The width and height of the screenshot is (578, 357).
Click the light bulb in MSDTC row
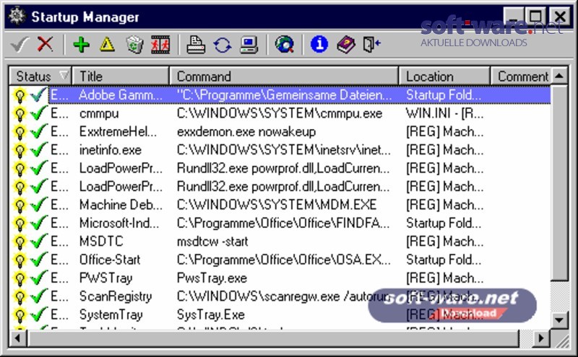(20, 242)
